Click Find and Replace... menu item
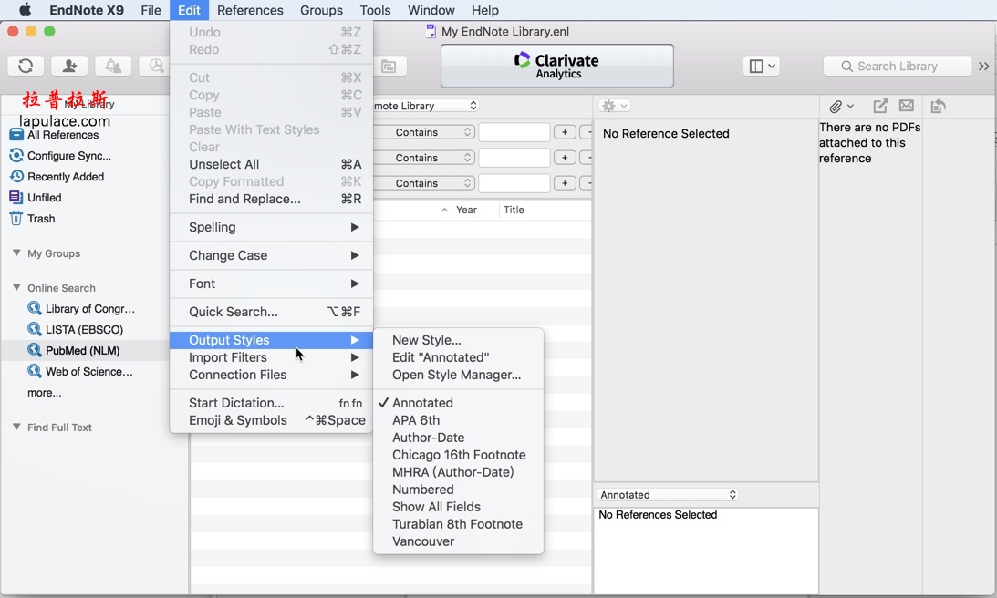 point(272,199)
